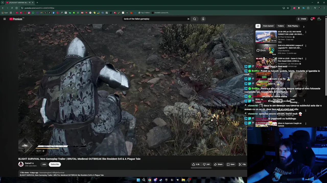The height and width of the screenshot is (183, 327).
Task: Open Steam from the taskbar
Action: [x=161, y=180]
